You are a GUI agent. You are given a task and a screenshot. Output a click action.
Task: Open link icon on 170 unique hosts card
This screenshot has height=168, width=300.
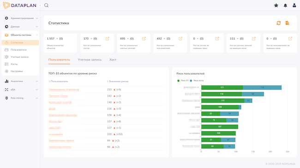coord(108,39)
